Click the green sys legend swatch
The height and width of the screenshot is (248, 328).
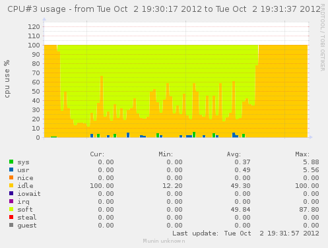point(11,162)
